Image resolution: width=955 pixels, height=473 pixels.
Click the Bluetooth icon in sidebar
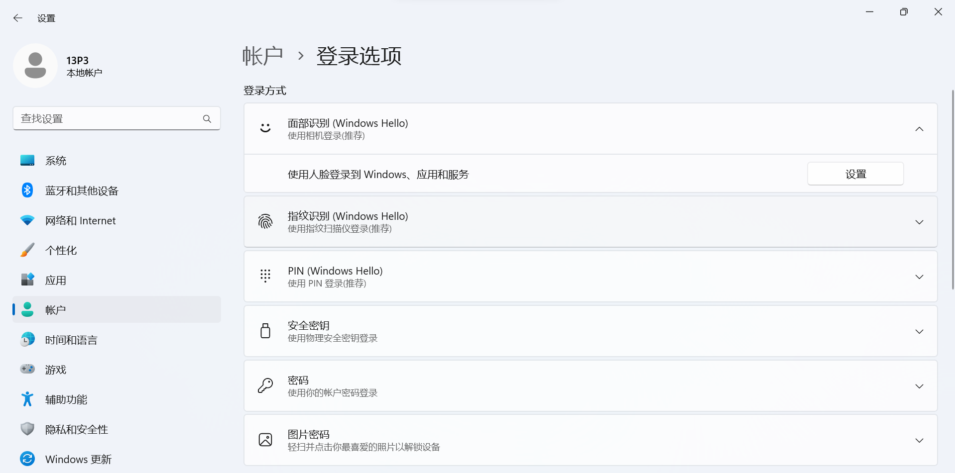pyautogui.click(x=27, y=190)
